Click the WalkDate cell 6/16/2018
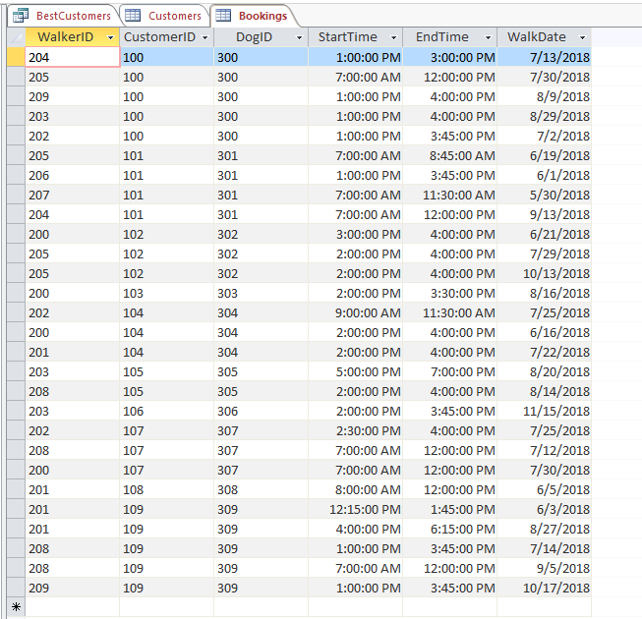 pos(544,332)
